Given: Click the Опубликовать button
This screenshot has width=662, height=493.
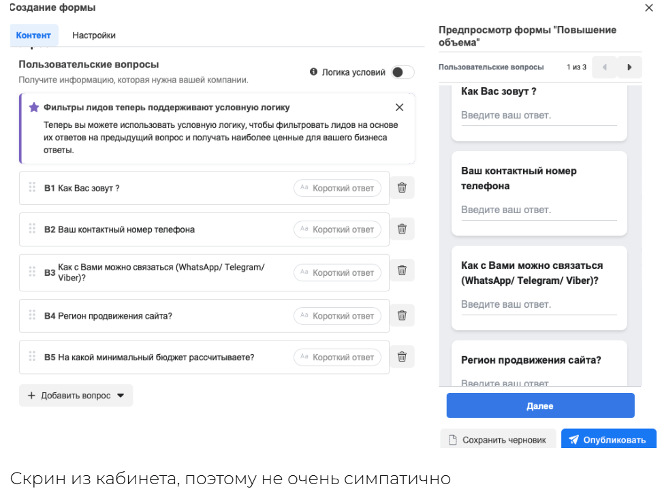Looking at the screenshot, I should pyautogui.click(x=608, y=440).
